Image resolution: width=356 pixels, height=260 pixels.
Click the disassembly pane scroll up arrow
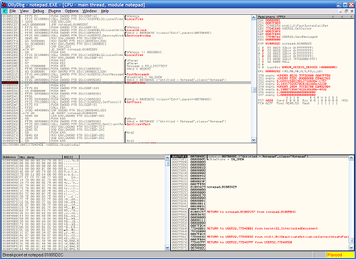[x=254, y=18]
